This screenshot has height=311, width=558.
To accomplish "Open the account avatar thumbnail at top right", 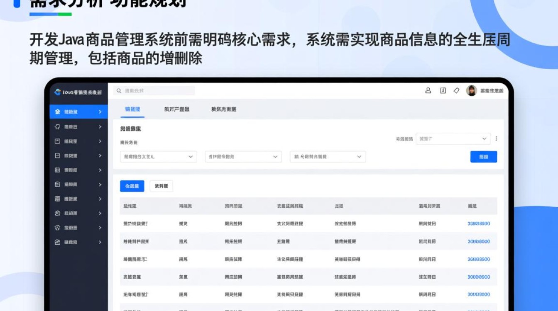I will [x=471, y=91].
